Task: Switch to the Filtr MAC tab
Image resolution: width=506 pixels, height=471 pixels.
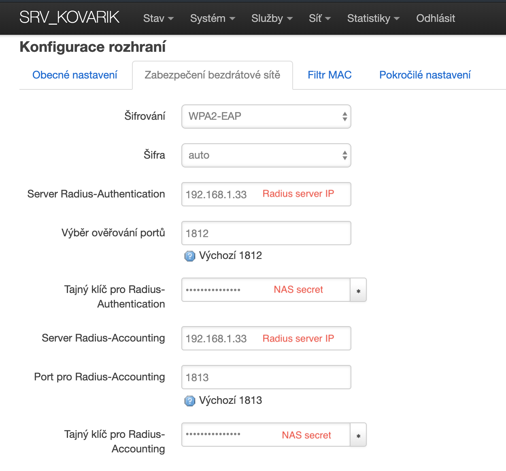Action: 330,75
